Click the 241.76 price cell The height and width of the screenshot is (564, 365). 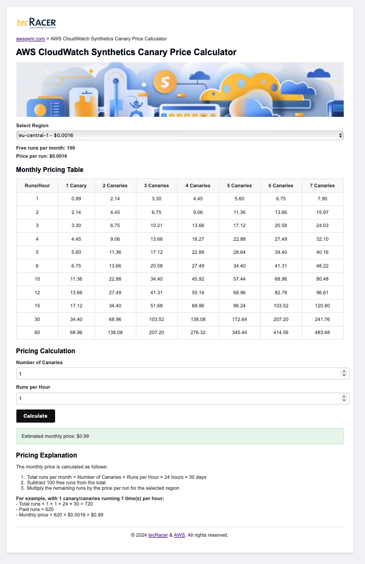click(x=322, y=319)
